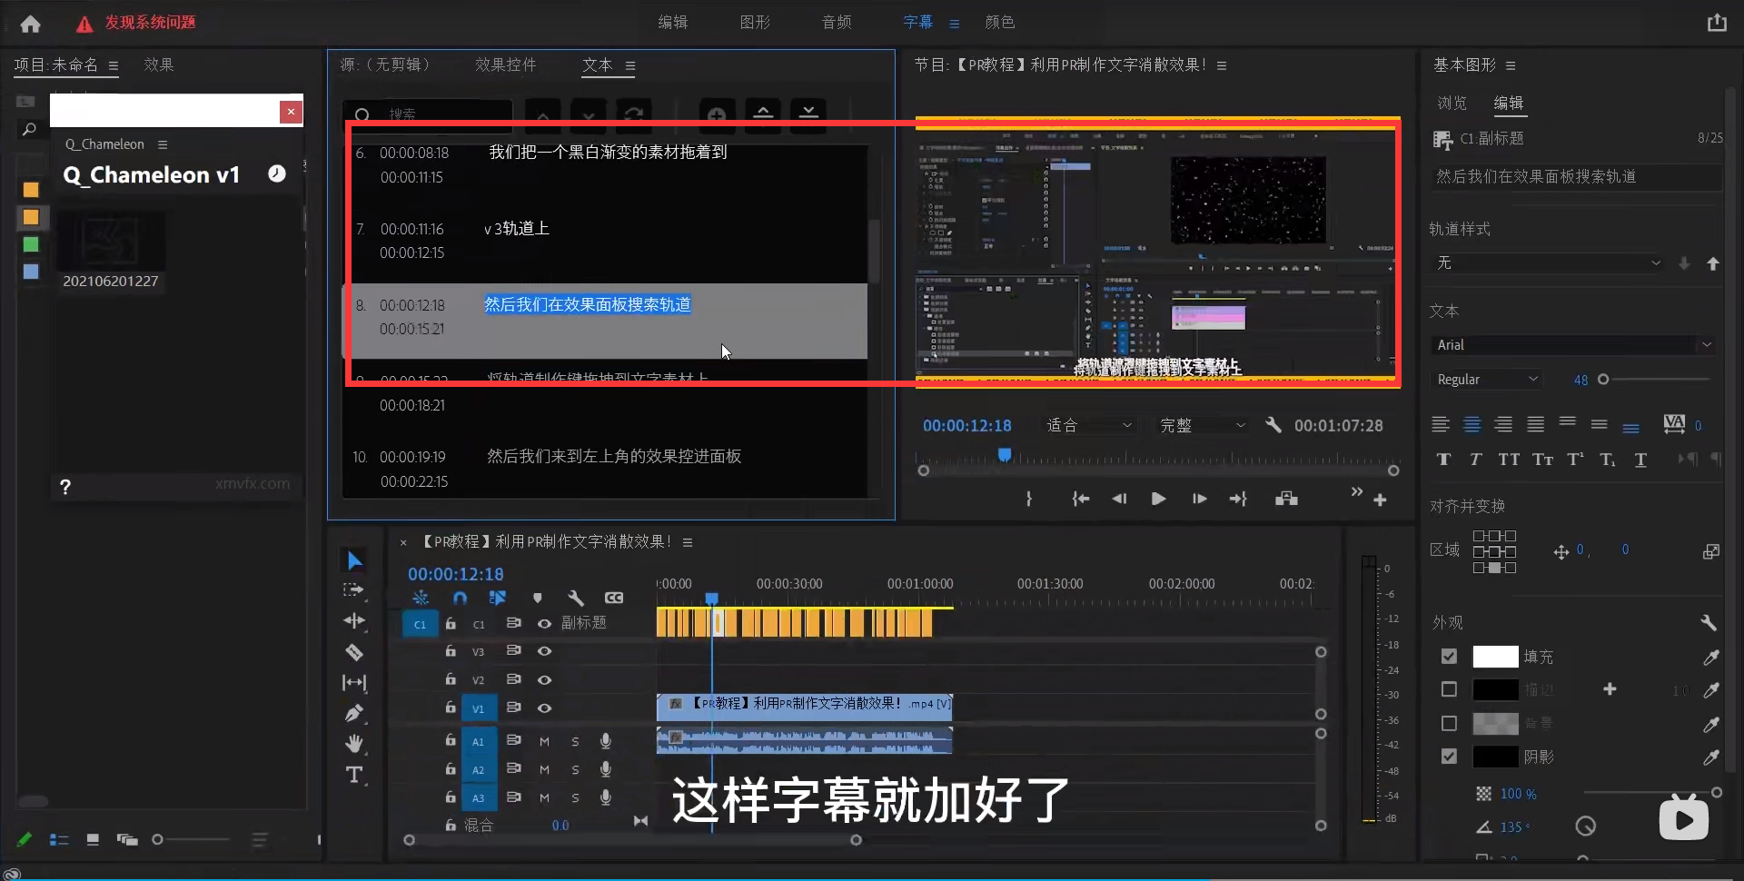Click the timeline closed captions CC icon
The height and width of the screenshot is (881, 1744).
coord(614,598)
